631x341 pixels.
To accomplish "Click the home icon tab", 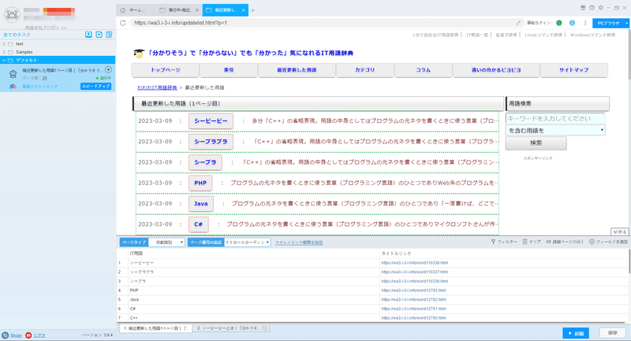I will [x=123, y=10].
